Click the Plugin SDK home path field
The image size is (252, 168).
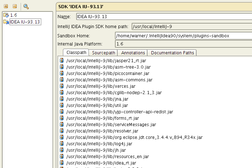point(192,27)
